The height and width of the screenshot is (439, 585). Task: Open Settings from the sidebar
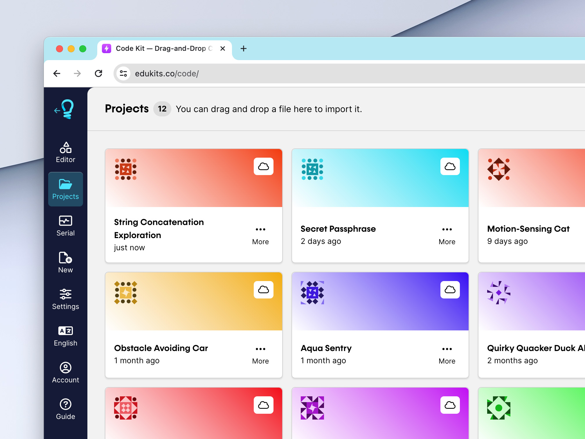pyautogui.click(x=66, y=298)
